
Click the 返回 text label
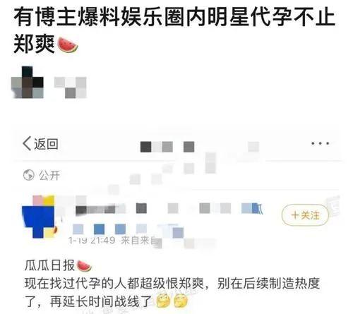tap(46, 144)
